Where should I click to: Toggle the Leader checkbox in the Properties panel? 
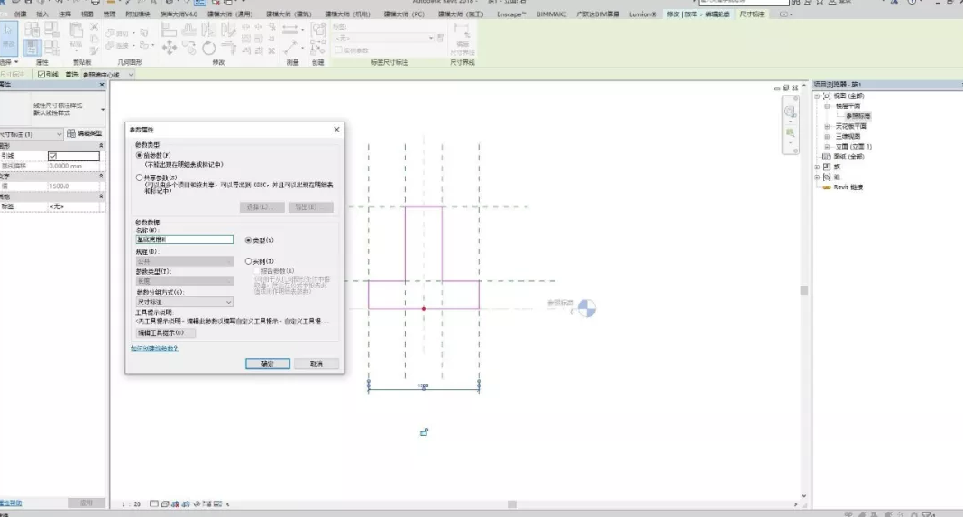coord(53,157)
